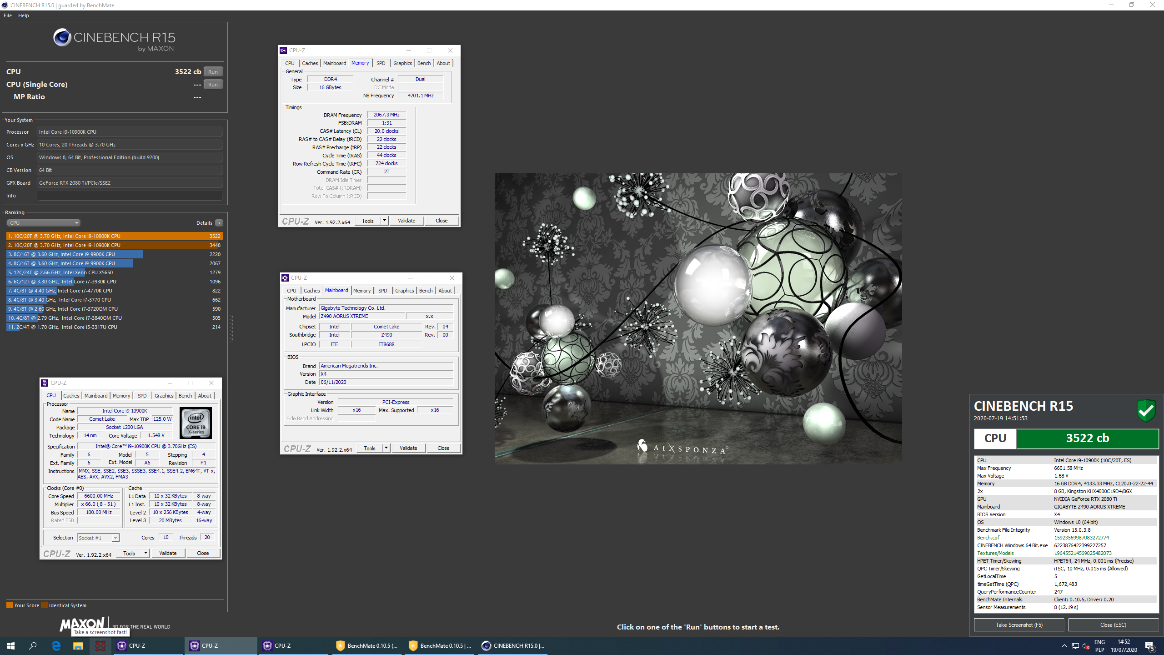Select rank 5 Xeon X5650 entry

114,272
